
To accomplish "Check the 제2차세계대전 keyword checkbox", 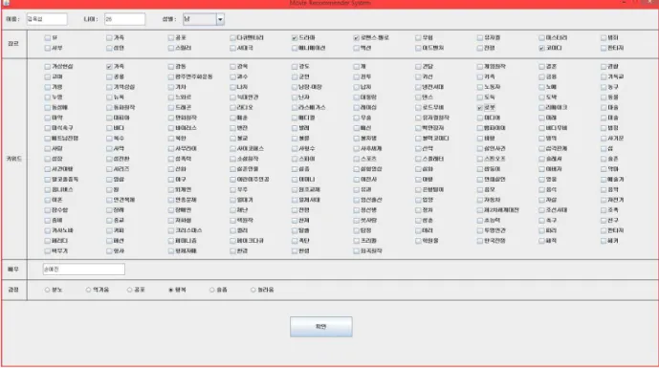I will point(480,210).
